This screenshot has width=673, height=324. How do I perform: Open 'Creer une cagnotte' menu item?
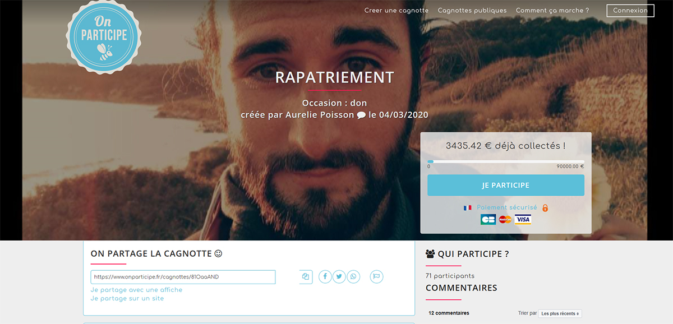click(397, 10)
